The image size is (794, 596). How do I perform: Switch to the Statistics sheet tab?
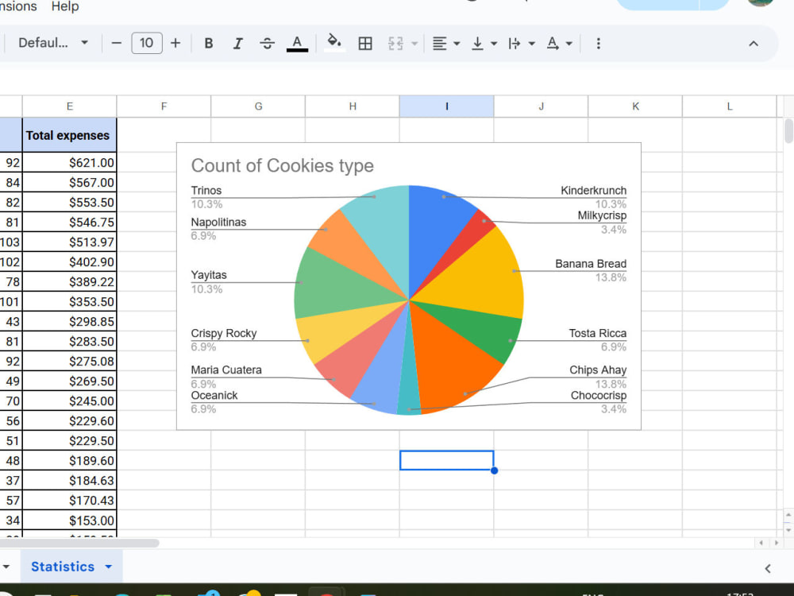[x=63, y=567]
